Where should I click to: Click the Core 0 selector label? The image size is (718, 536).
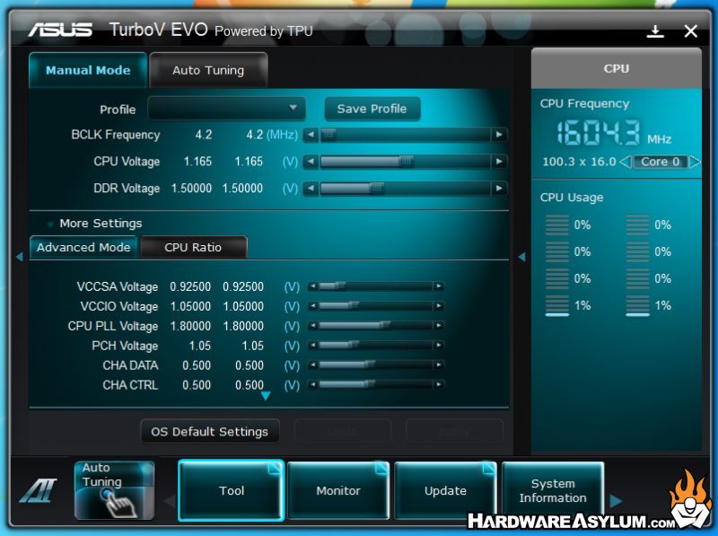(660, 162)
